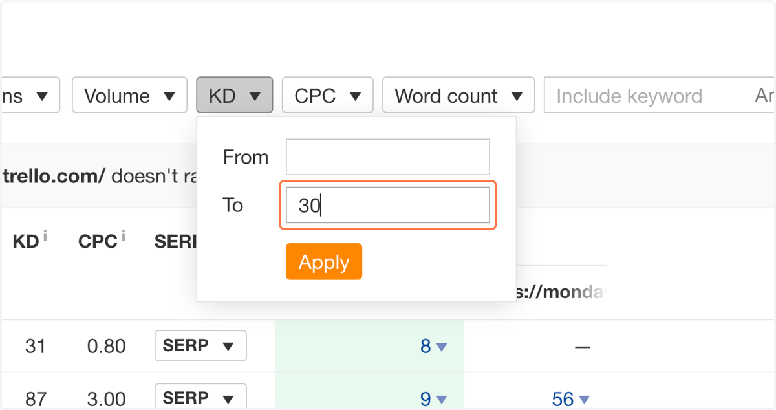Click the KD 'From' input field
This screenshot has width=776, height=410.
[x=388, y=156]
